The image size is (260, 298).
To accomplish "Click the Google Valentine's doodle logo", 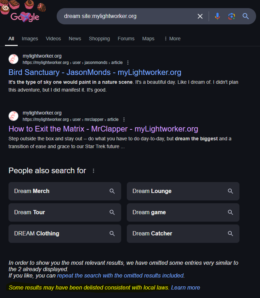I will (x=25, y=16).
